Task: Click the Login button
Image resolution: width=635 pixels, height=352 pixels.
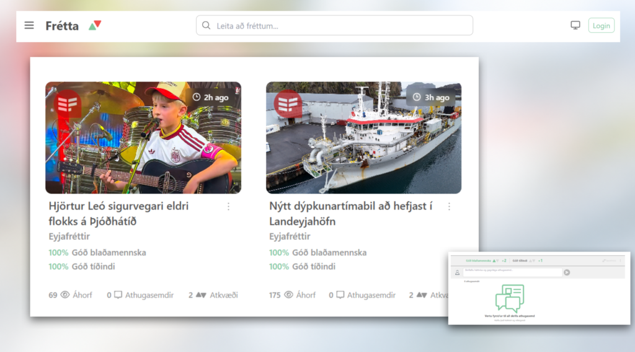Action: tap(601, 25)
